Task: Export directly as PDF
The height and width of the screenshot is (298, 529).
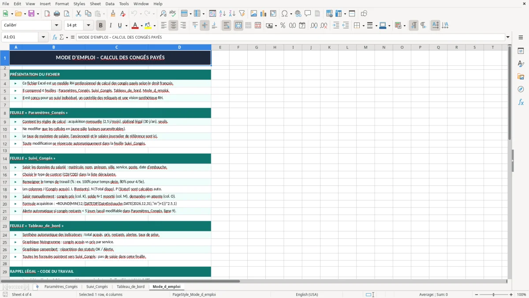Action: coord(47,14)
